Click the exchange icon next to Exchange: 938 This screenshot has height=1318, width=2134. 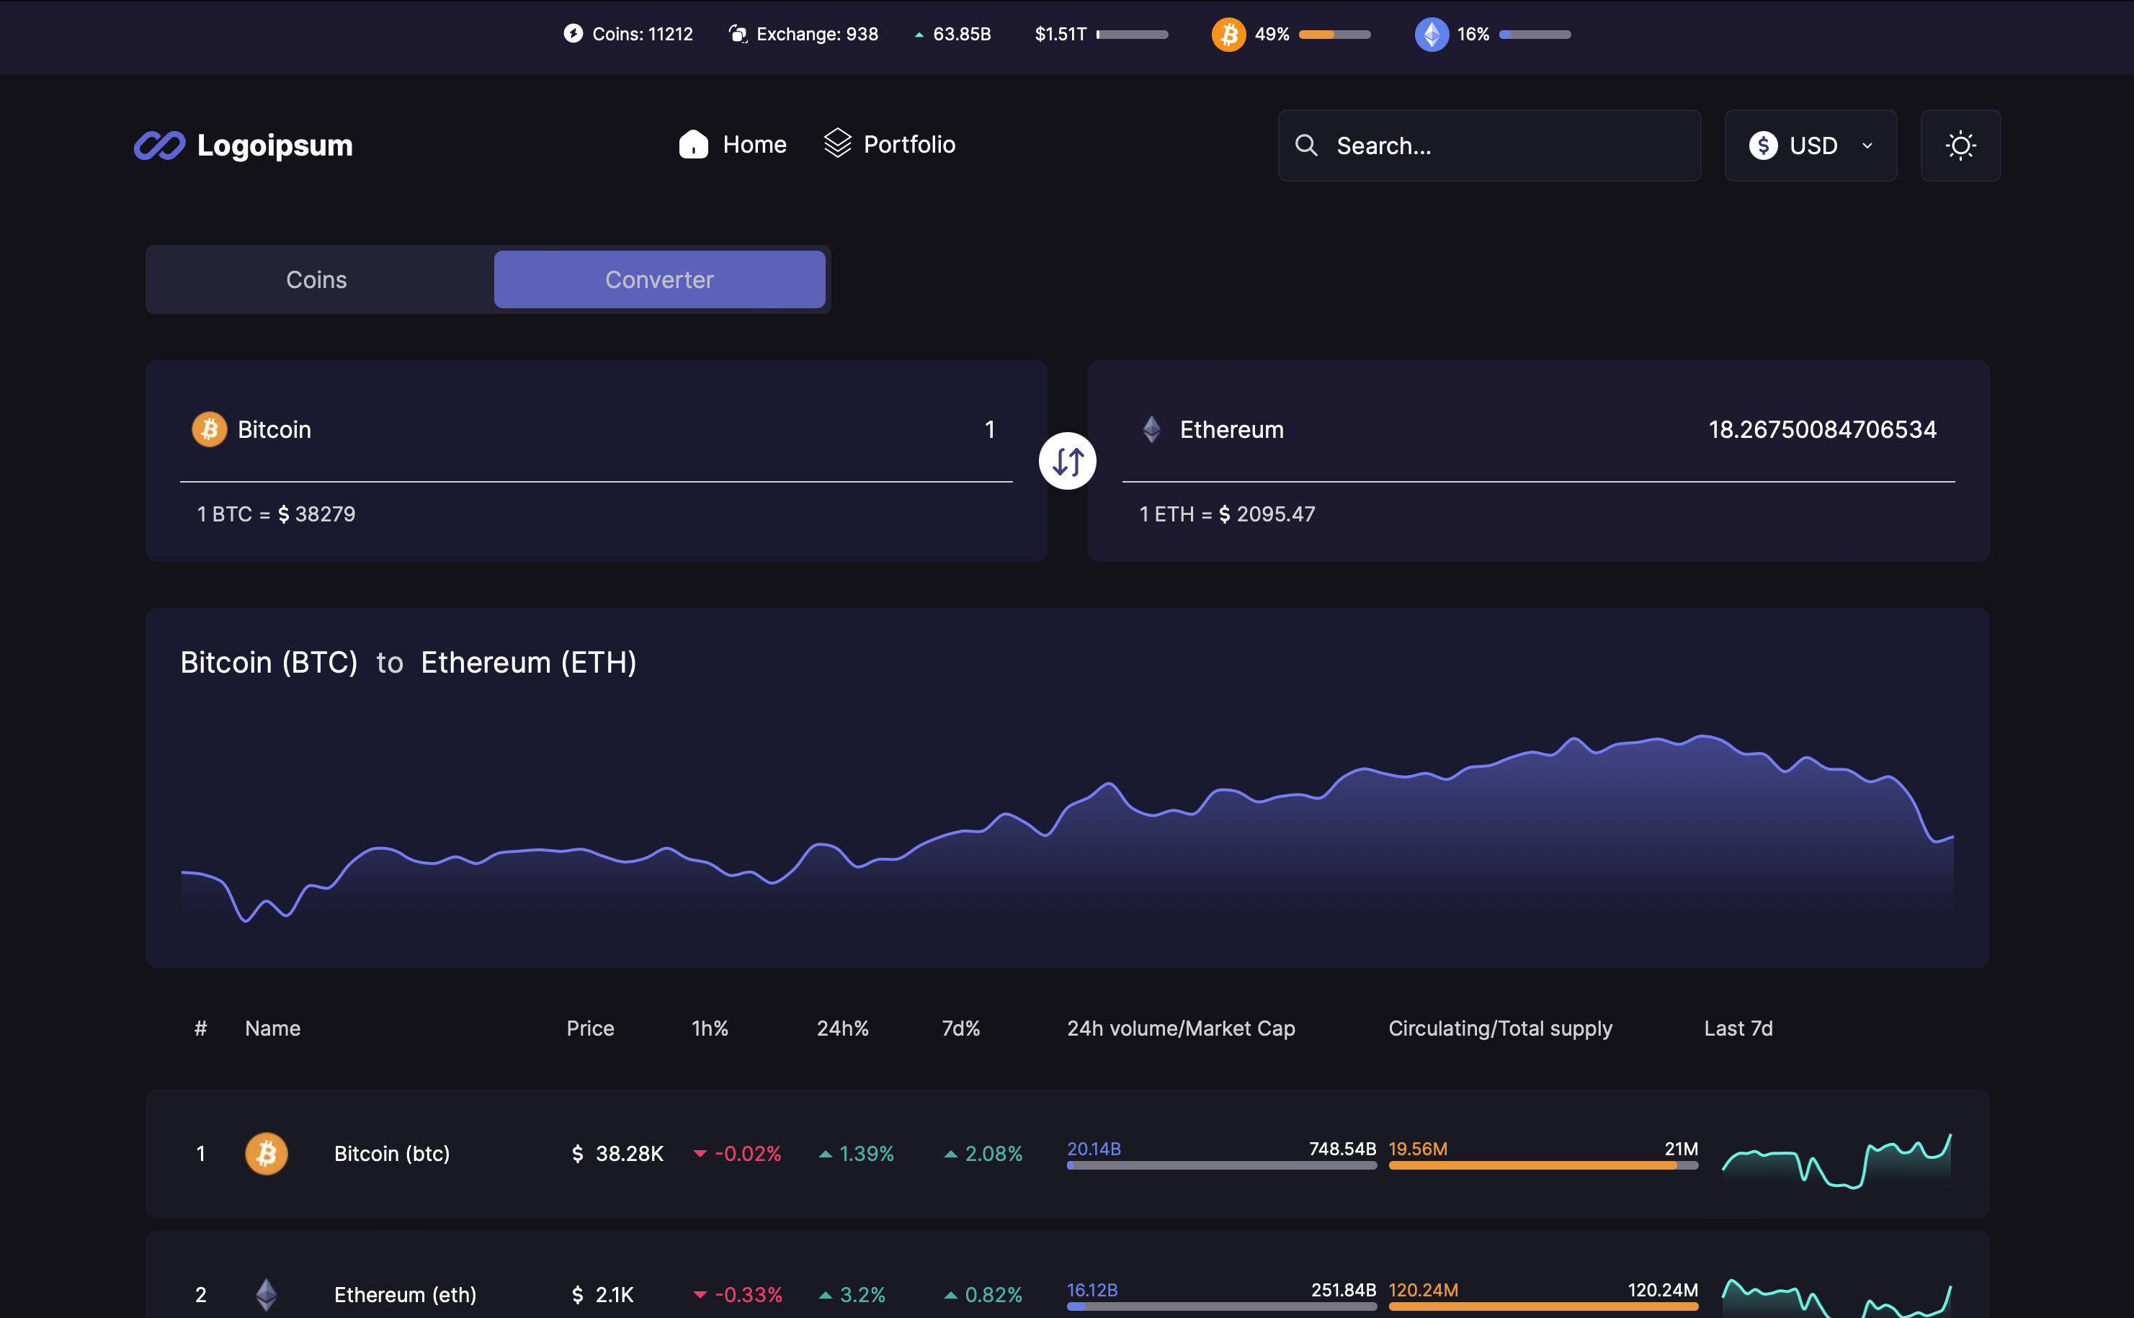coord(738,33)
